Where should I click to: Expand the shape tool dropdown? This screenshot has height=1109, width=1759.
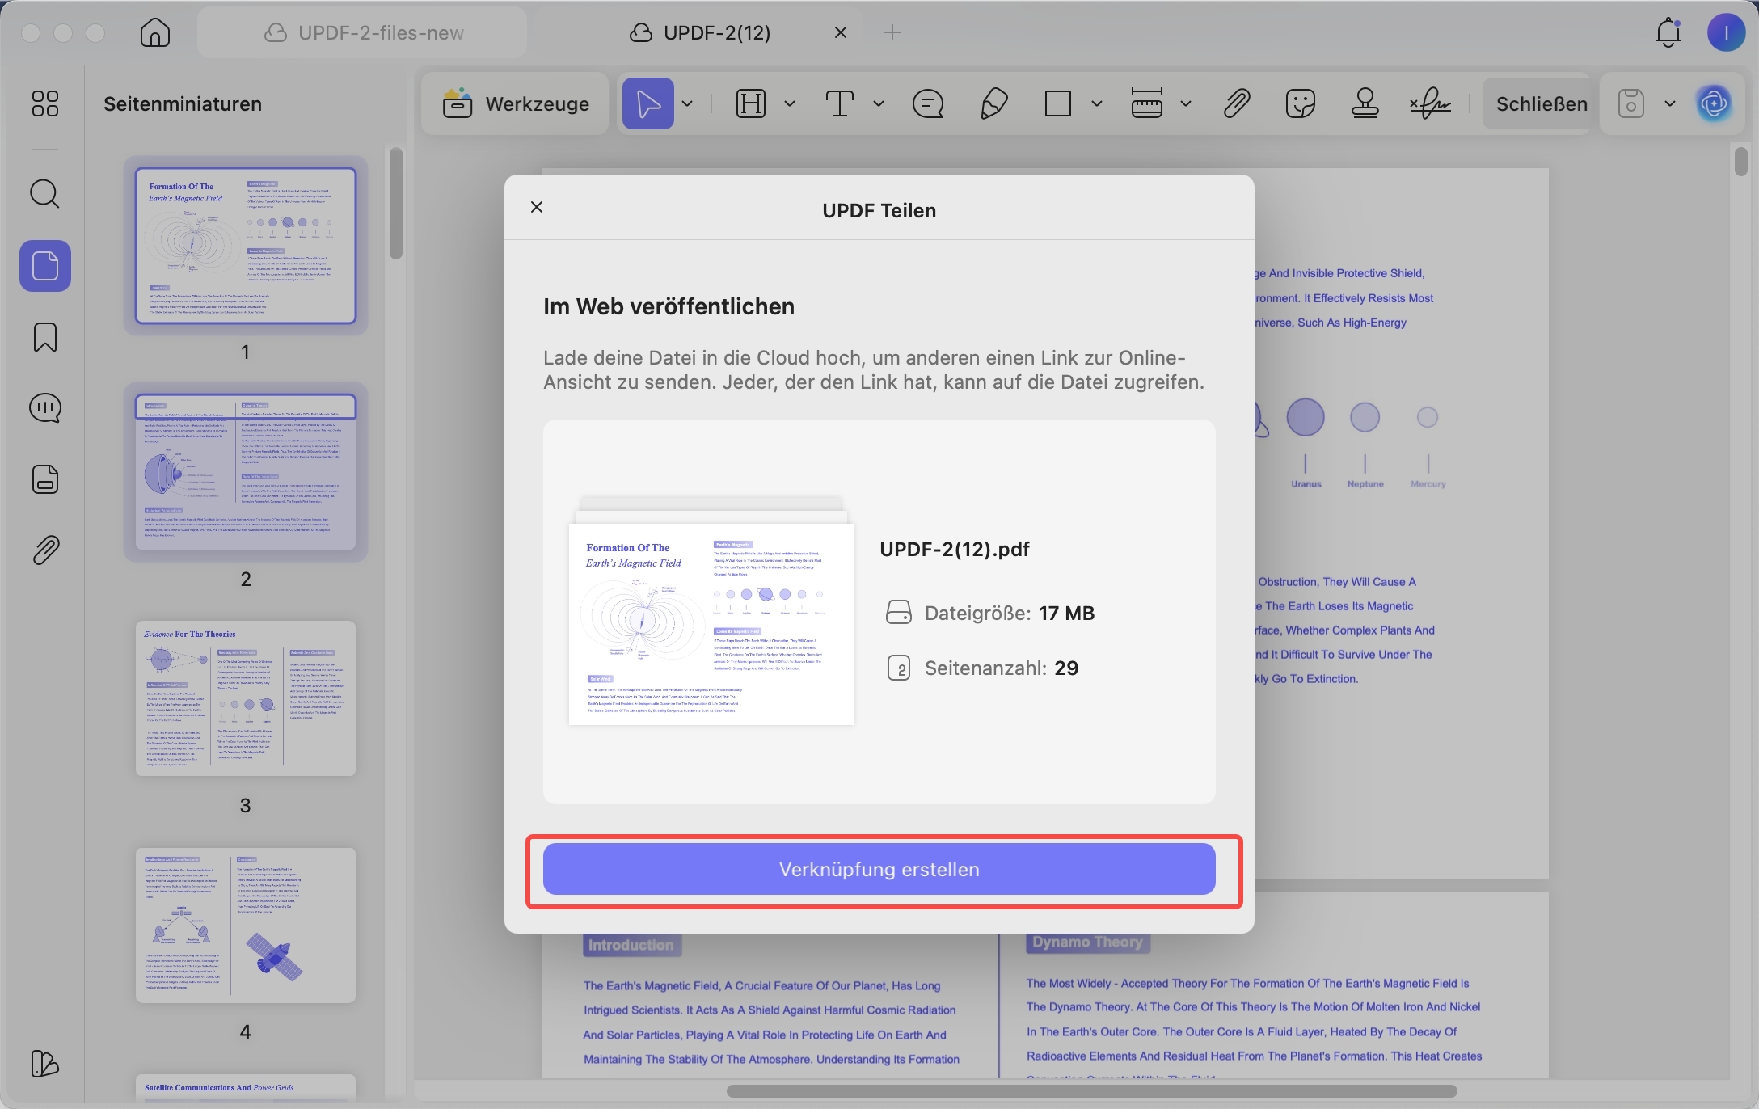[1097, 103]
